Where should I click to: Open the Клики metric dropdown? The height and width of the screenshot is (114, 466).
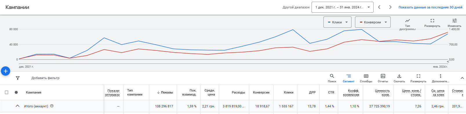pos(337,22)
